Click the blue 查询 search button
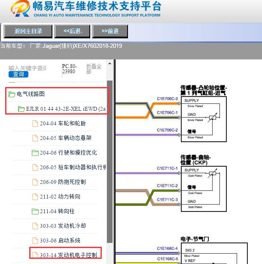Image resolution: width=262 pixels, height=264 pixels. click(18, 74)
